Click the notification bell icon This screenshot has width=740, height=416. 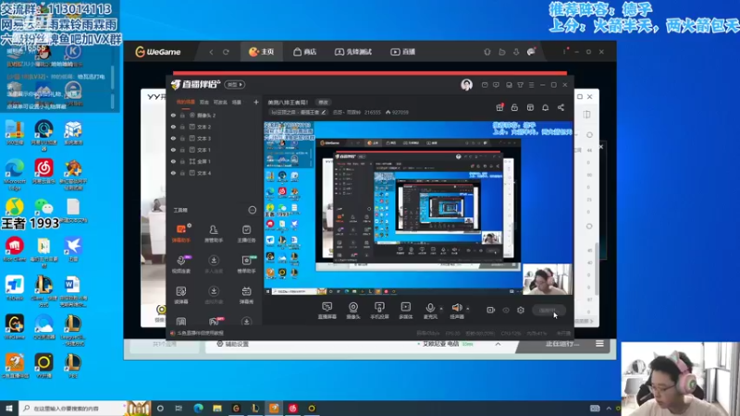(545, 107)
